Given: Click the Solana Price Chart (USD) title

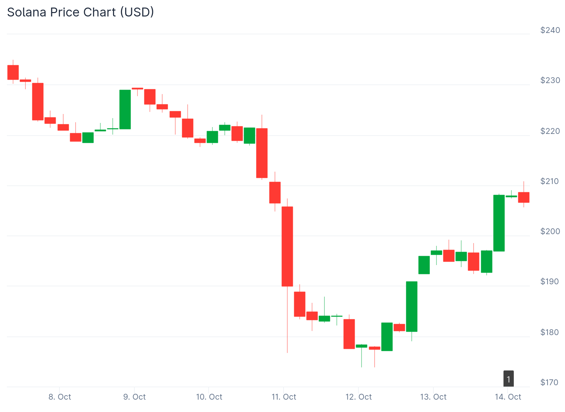Looking at the screenshot, I should tap(80, 12).
